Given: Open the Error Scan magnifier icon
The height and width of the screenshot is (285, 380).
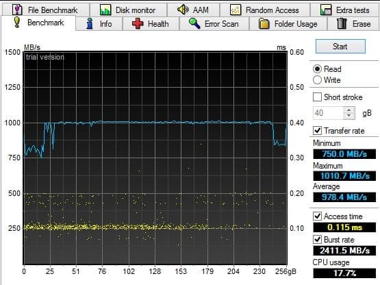Looking at the screenshot, I should point(194,23).
